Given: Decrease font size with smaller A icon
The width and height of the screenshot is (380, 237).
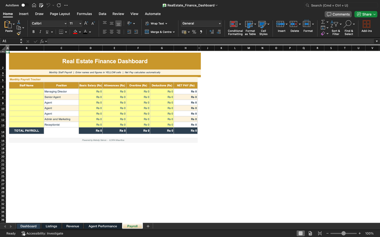Looking at the screenshot, I should pos(93,23).
